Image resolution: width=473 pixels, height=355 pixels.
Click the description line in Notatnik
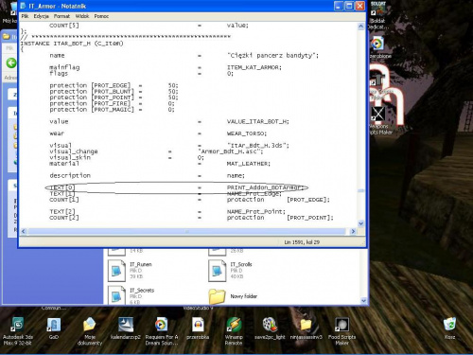[x=147, y=176]
